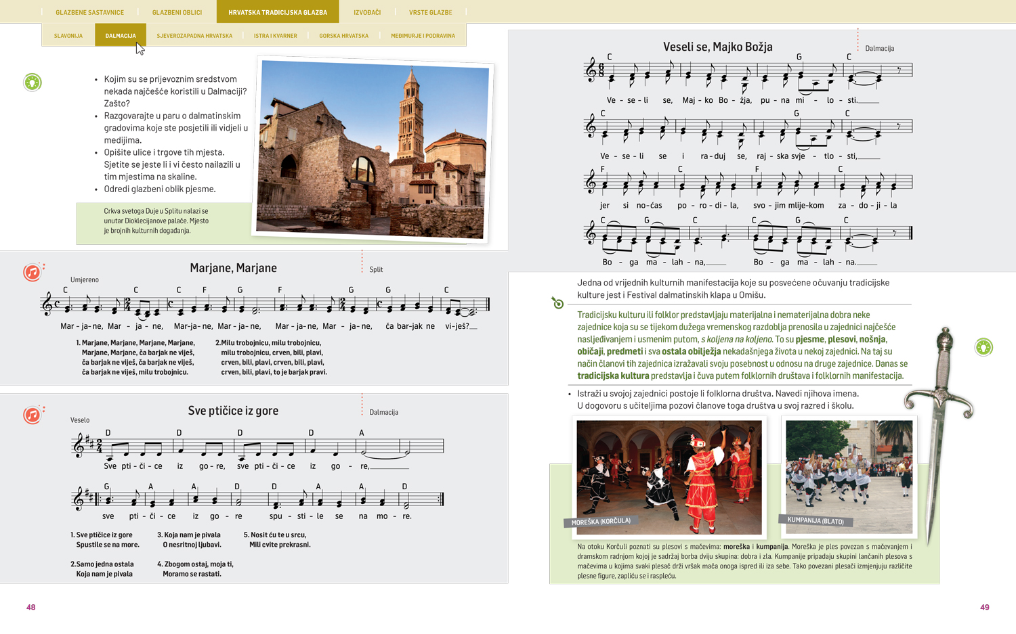
Task: Click the Veselo tempo marking
Action: click(x=80, y=420)
